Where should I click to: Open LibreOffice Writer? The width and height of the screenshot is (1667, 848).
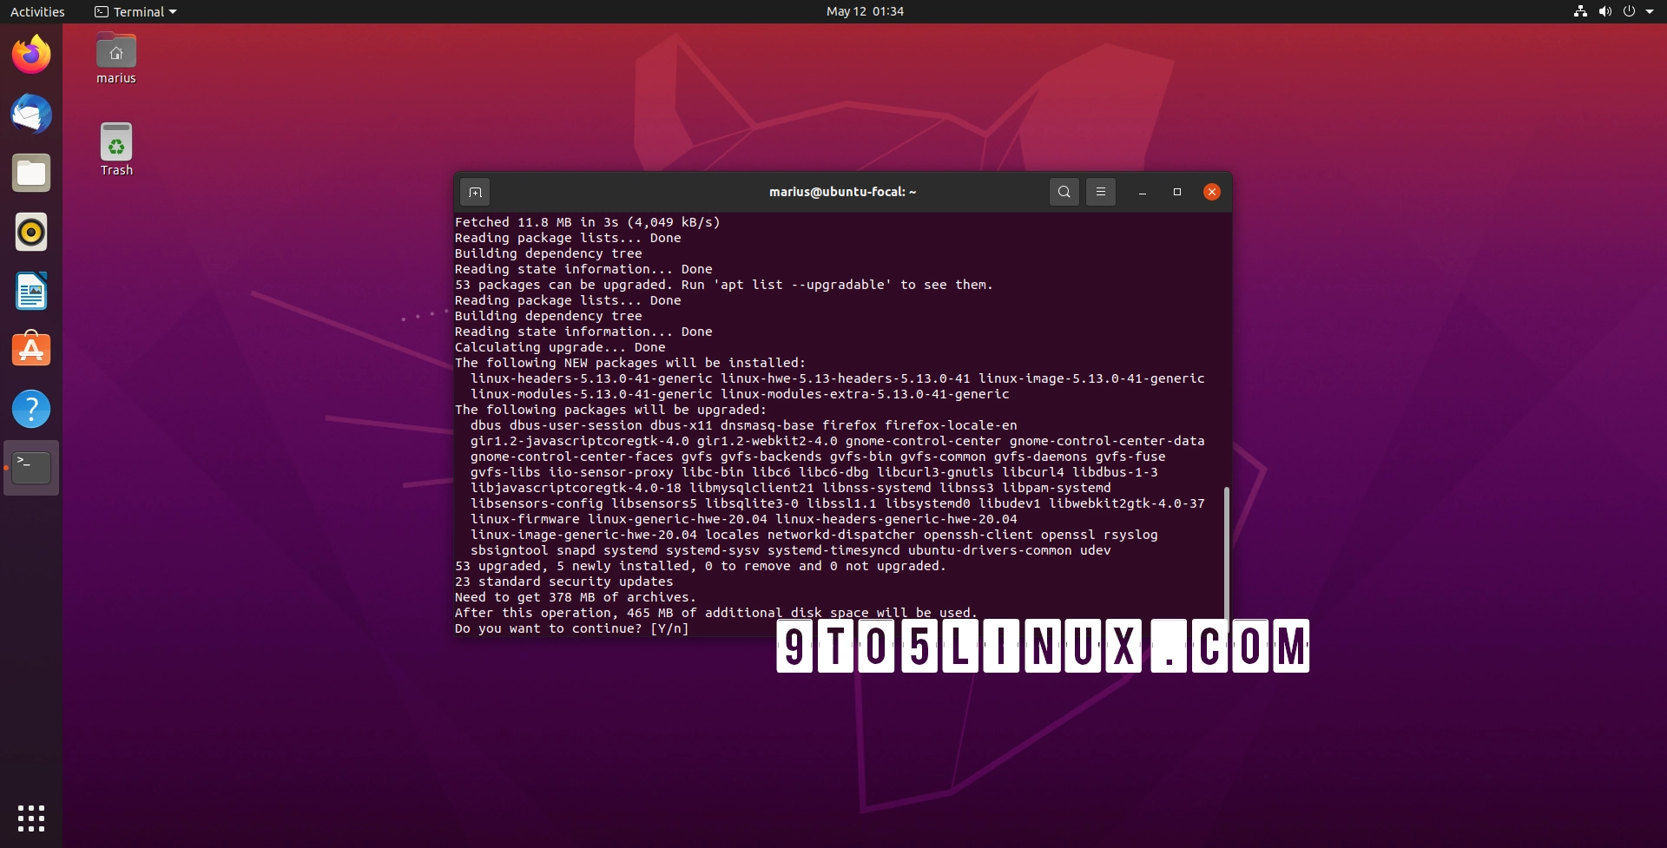[31, 291]
